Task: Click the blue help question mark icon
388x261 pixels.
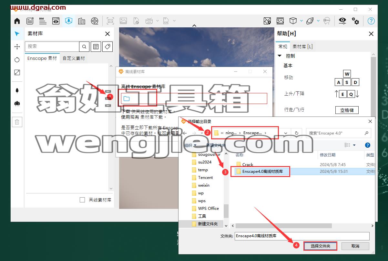Action: 371,21
